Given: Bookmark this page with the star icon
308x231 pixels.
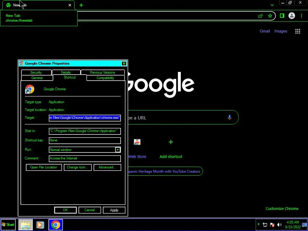Looking at the screenshot, I should tap(270, 16).
